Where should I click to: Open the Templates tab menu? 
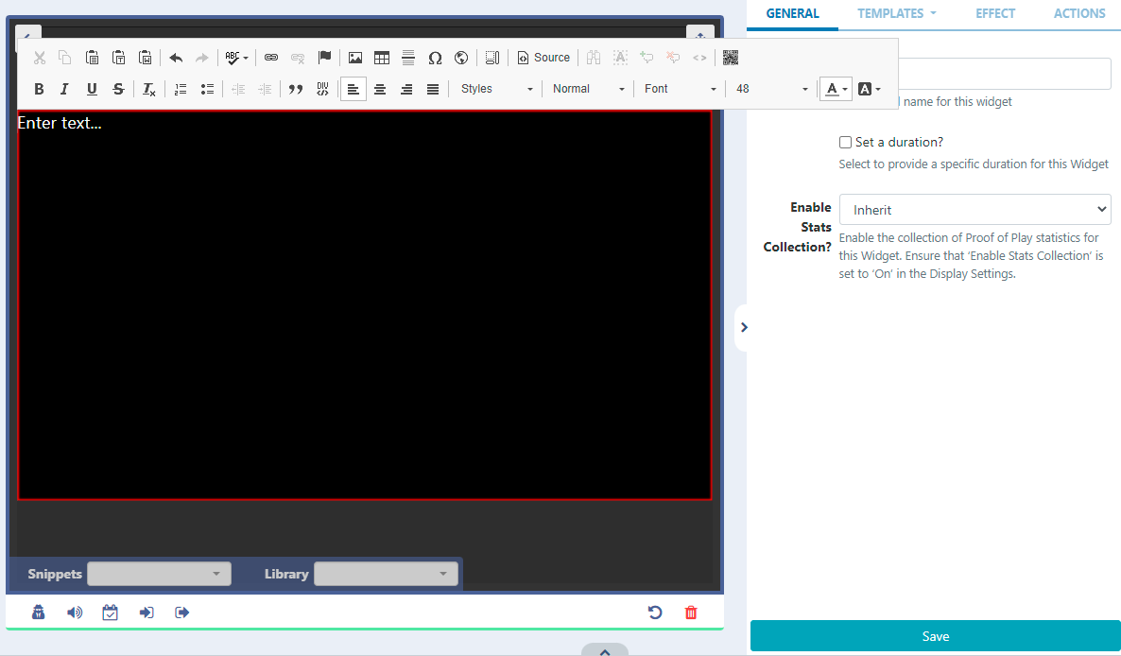click(x=897, y=14)
